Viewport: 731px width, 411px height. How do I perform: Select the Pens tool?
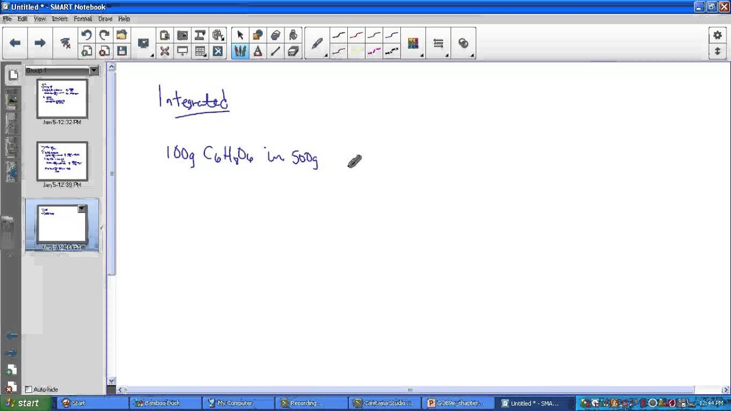240,51
